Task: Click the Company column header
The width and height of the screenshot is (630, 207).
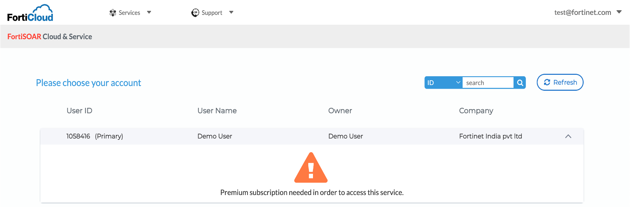Action: tap(476, 111)
